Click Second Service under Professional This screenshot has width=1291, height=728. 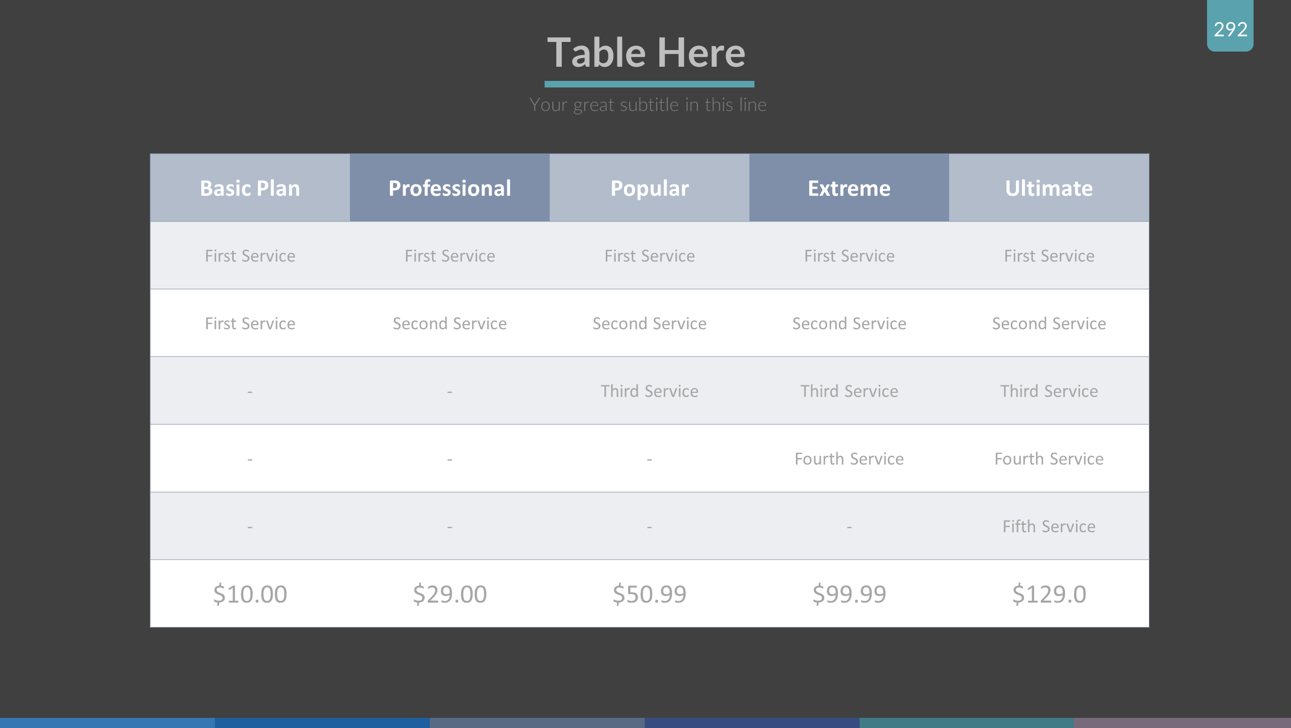tap(450, 324)
